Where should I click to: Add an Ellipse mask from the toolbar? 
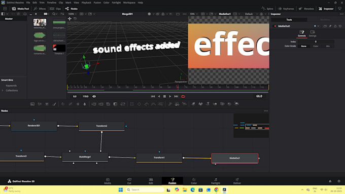(x=139, y=104)
